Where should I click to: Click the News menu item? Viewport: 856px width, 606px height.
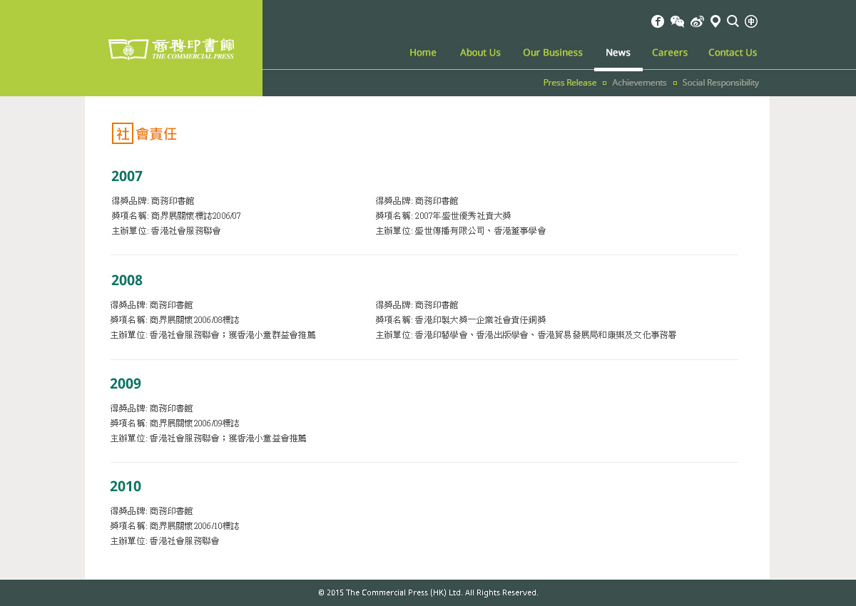pyautogui.click(x=618, y=52)
